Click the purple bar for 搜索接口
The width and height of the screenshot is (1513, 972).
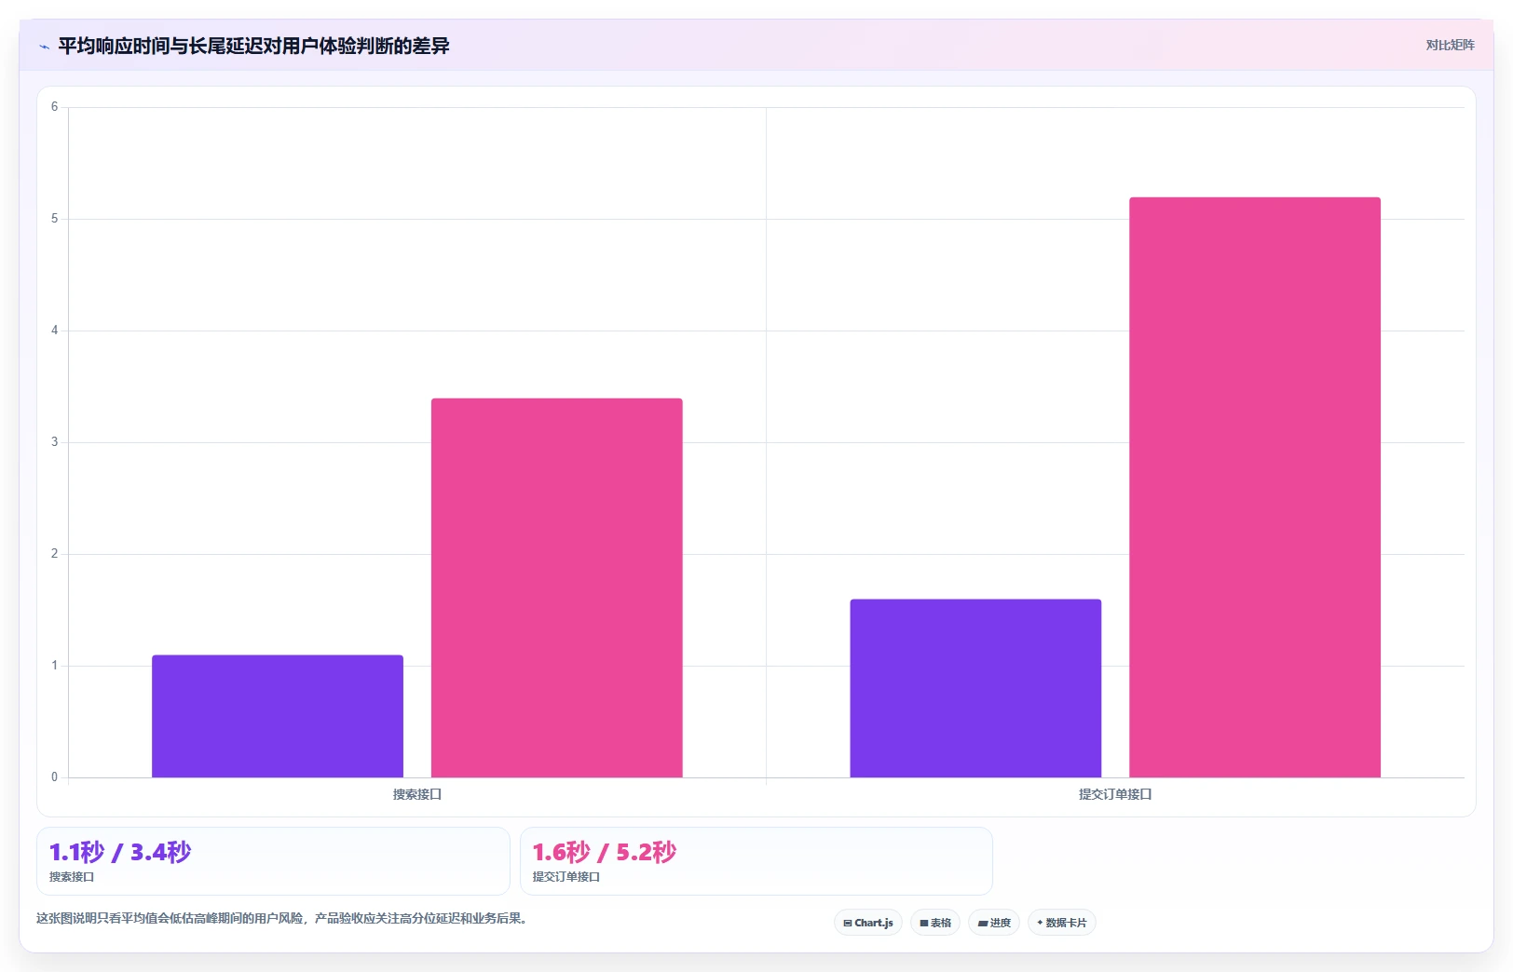coord(278,716)
